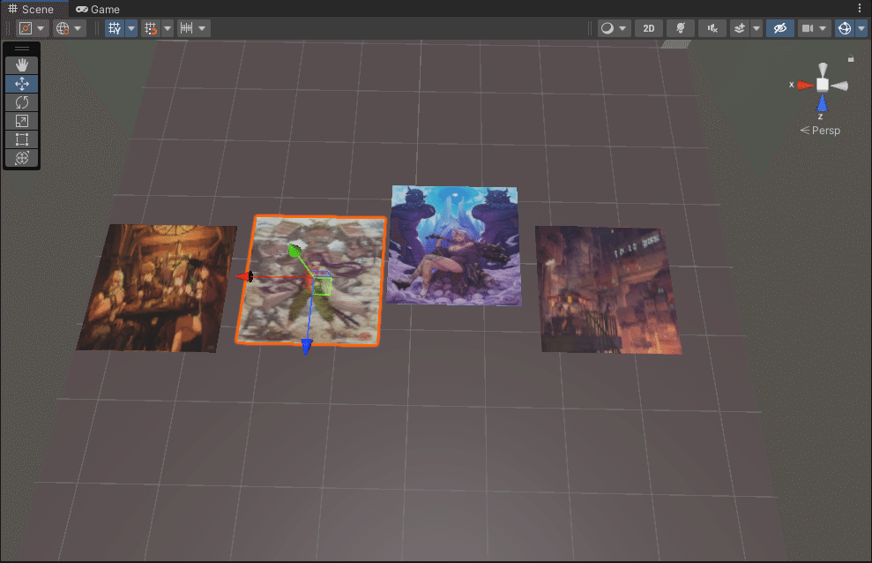Open the increment snapping dropdown arrow

pos(202,28)
